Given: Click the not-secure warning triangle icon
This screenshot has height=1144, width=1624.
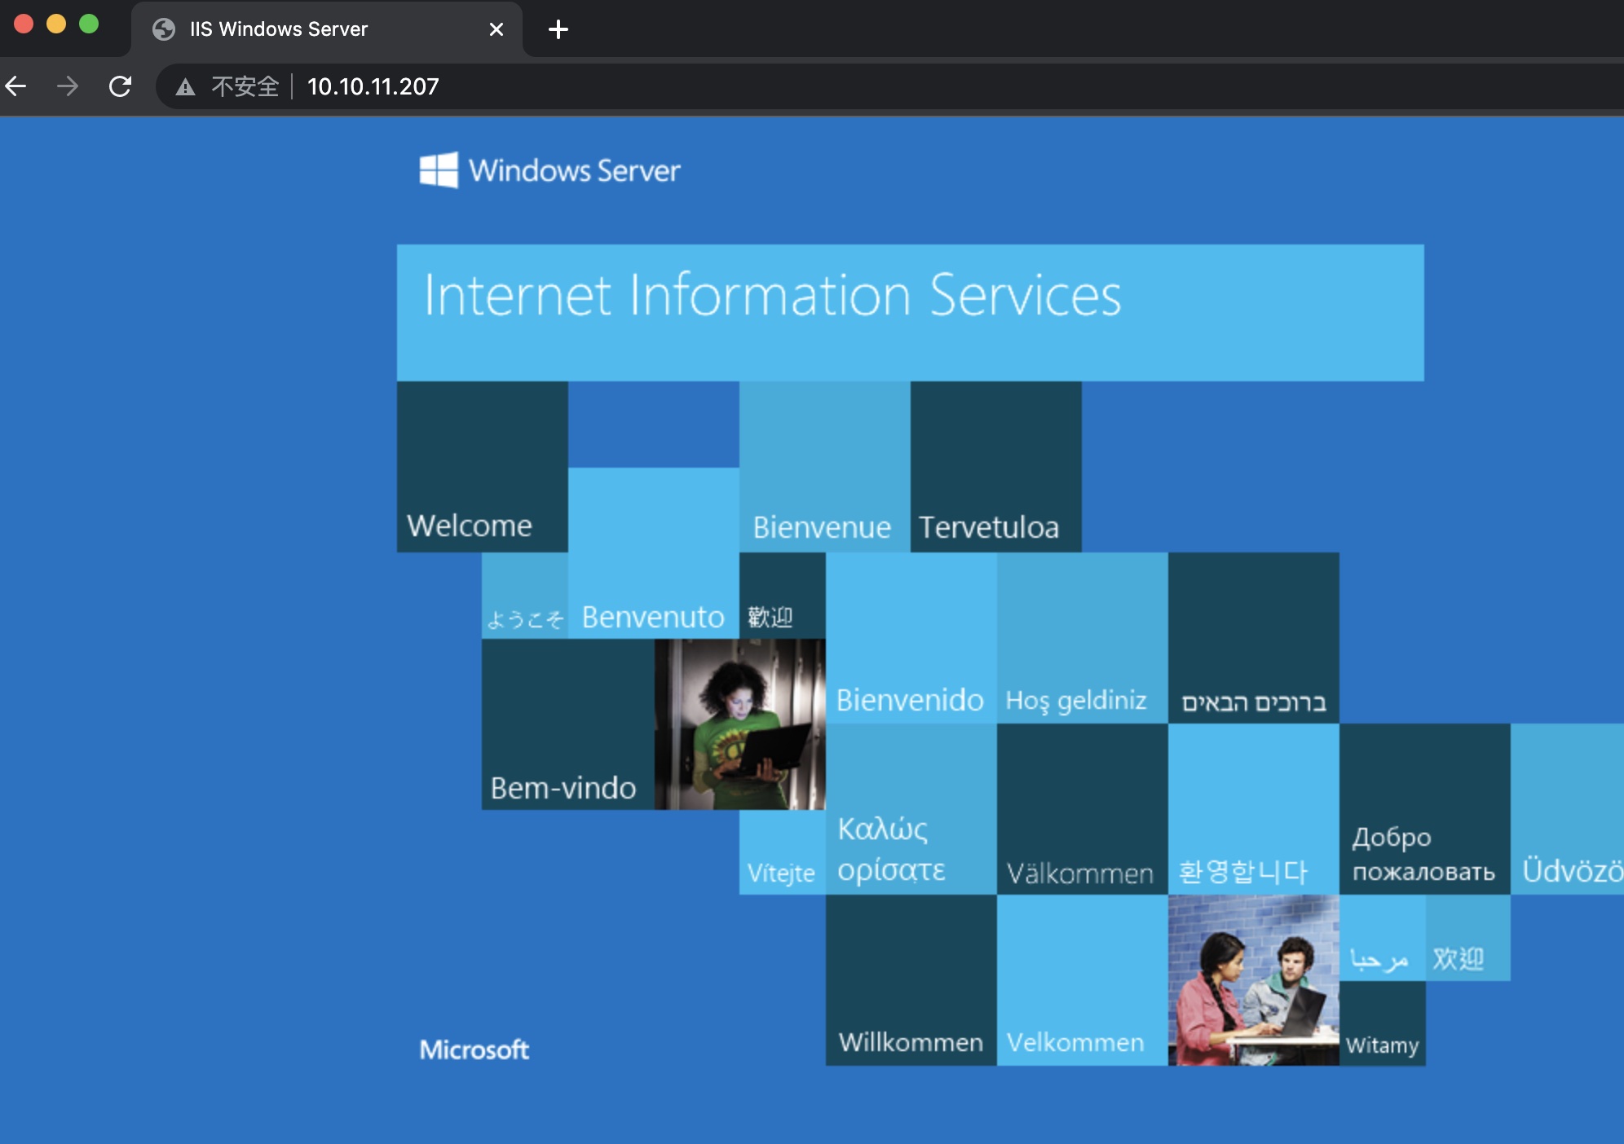Looking at the screenshot, I should click(185, 87).
